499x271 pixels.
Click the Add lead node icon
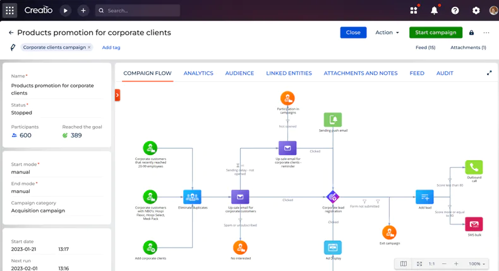click(424, 197)
